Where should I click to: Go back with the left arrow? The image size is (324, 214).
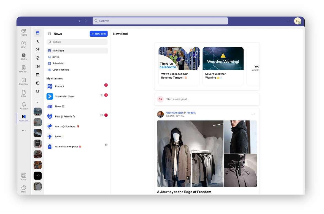tap(79, 21)
